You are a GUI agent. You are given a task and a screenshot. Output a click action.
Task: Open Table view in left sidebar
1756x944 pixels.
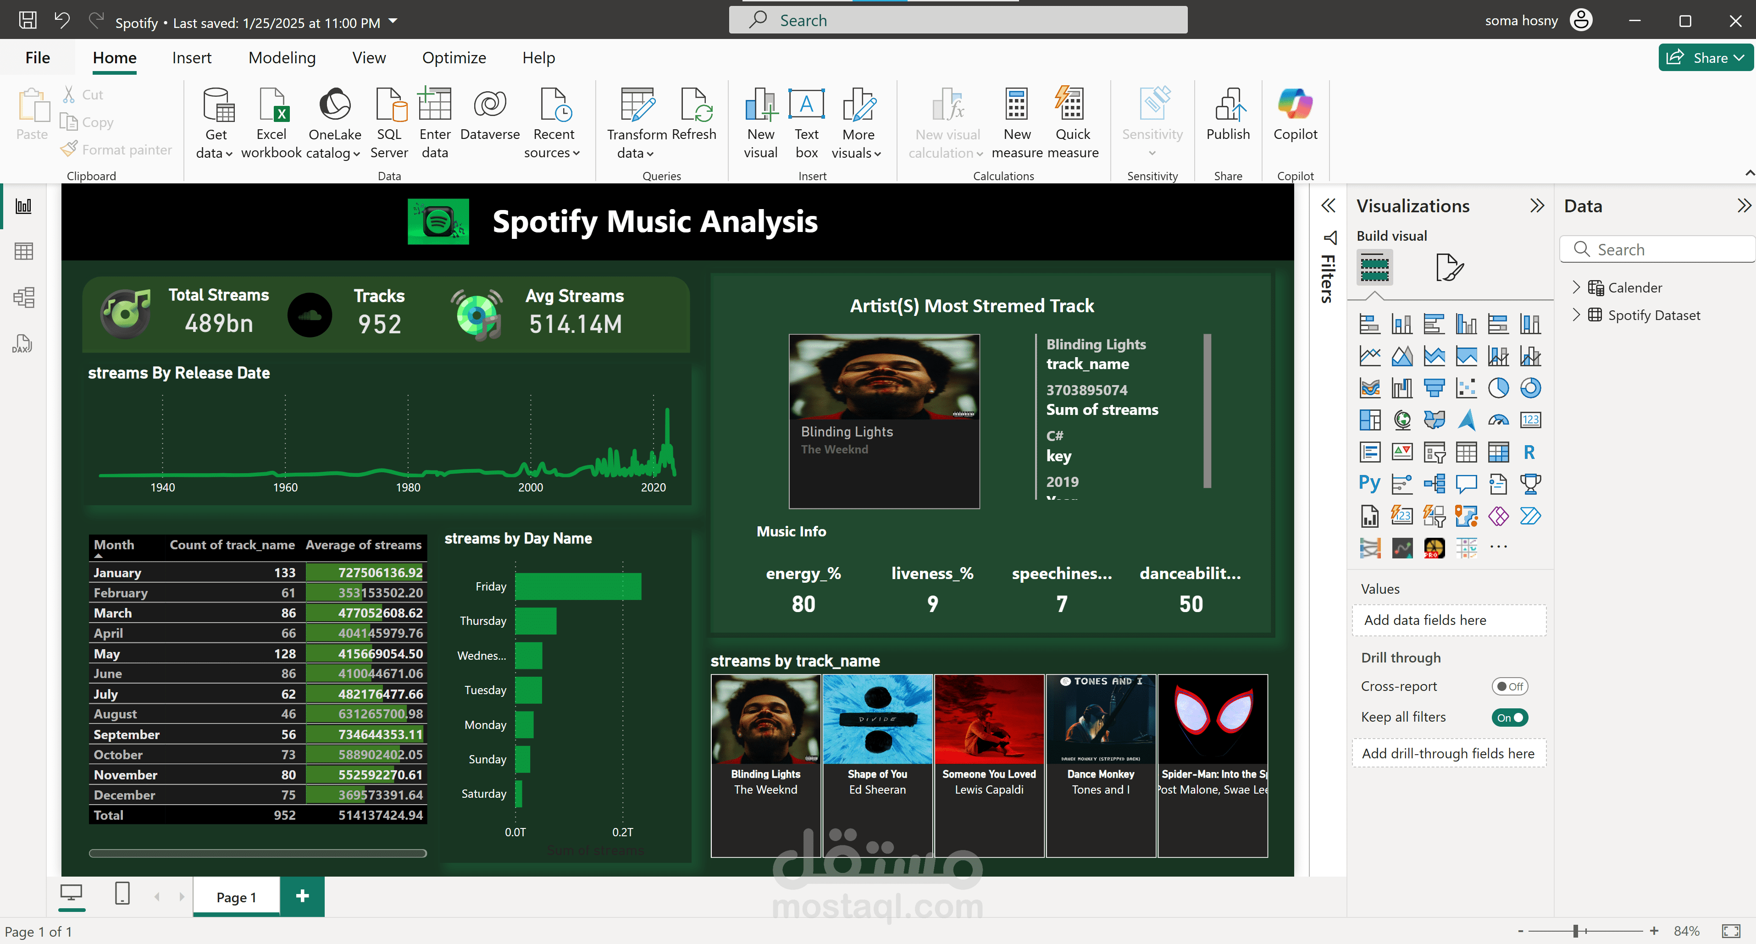point(24,252)
